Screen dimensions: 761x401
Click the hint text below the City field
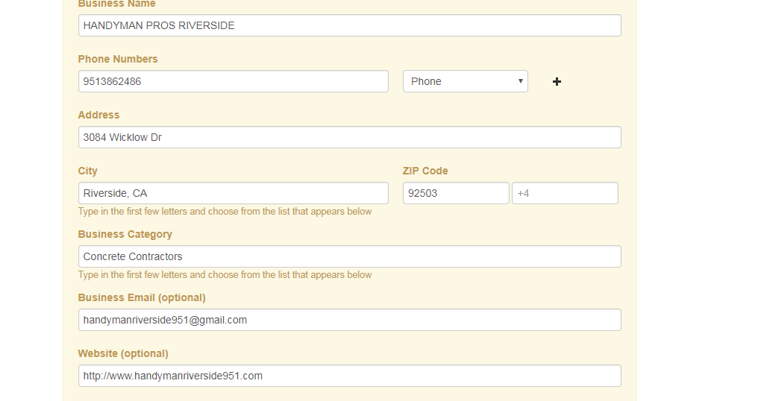tap(225, 212)
